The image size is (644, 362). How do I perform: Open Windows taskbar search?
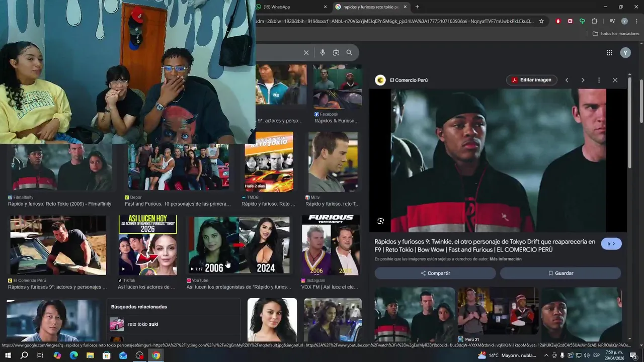pyautogui.click(x=24, y=355)
